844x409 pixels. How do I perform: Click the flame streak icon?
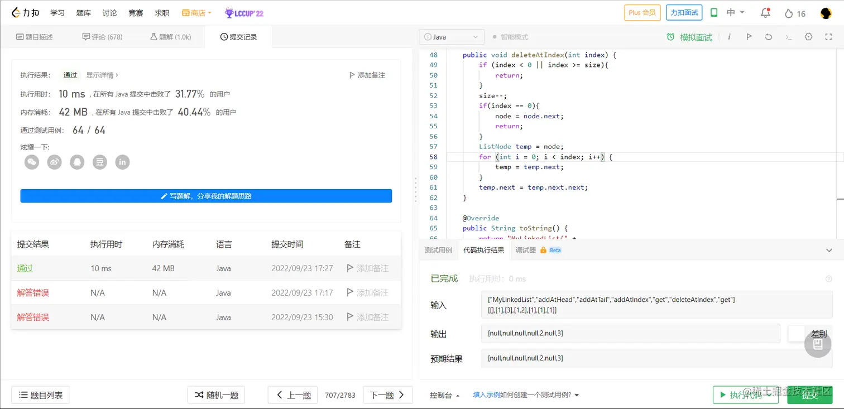pyautogui.click(x=789, y=13)
